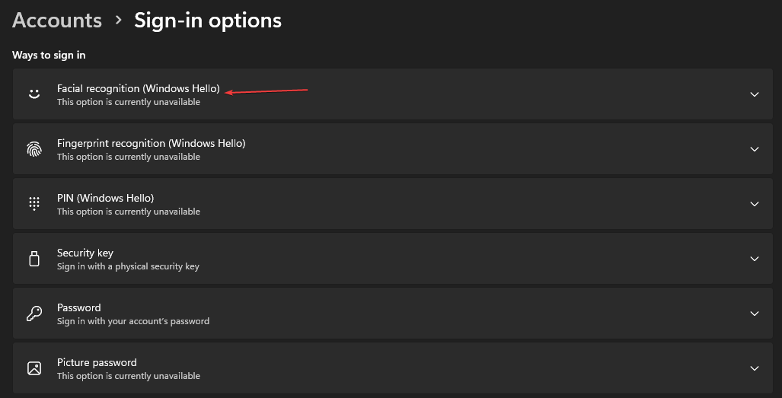Expand the Facial recognition chevron

pos(755,94)
